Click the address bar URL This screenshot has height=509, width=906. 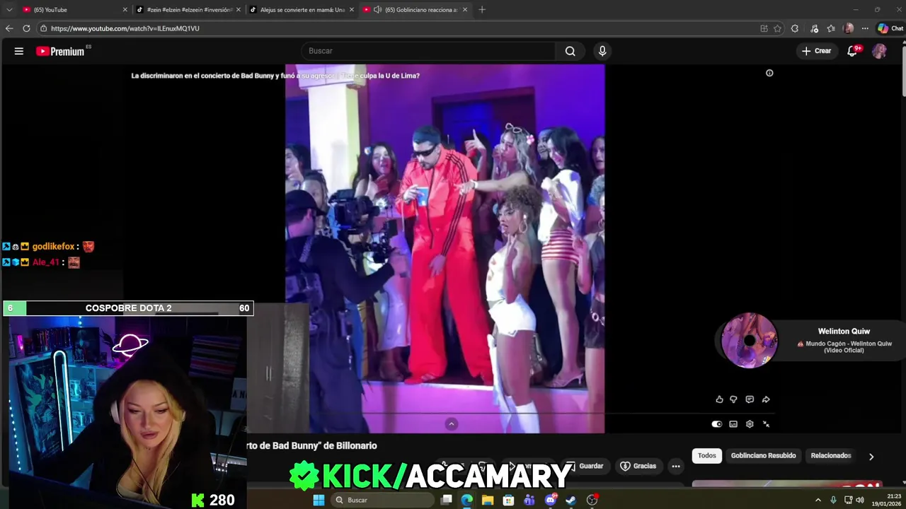(125, 28)
